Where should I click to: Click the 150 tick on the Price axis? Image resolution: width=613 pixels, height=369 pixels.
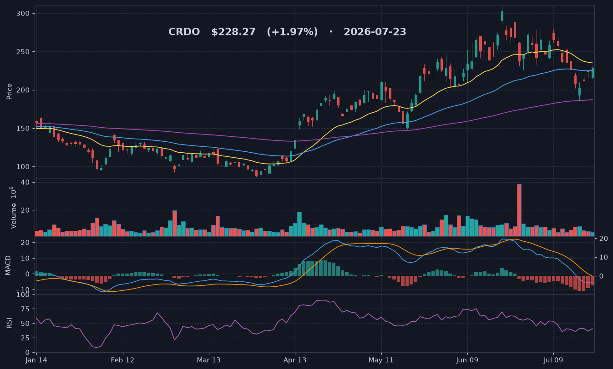24,129
